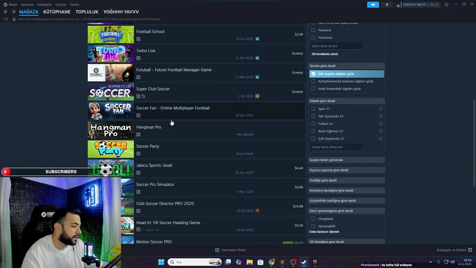Open the notifications bell icon
This screenshot has width=476, height=268.
click(387, 4)
